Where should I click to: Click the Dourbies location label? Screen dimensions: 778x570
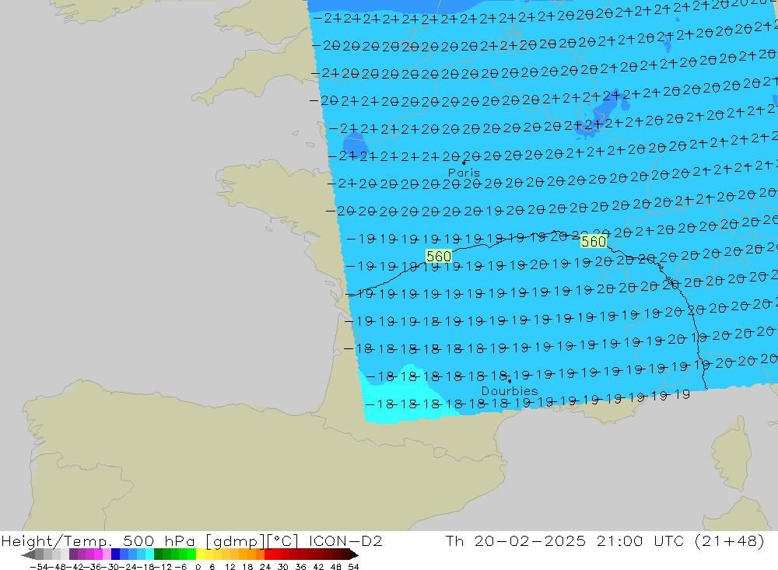click(x=510, y=391)
